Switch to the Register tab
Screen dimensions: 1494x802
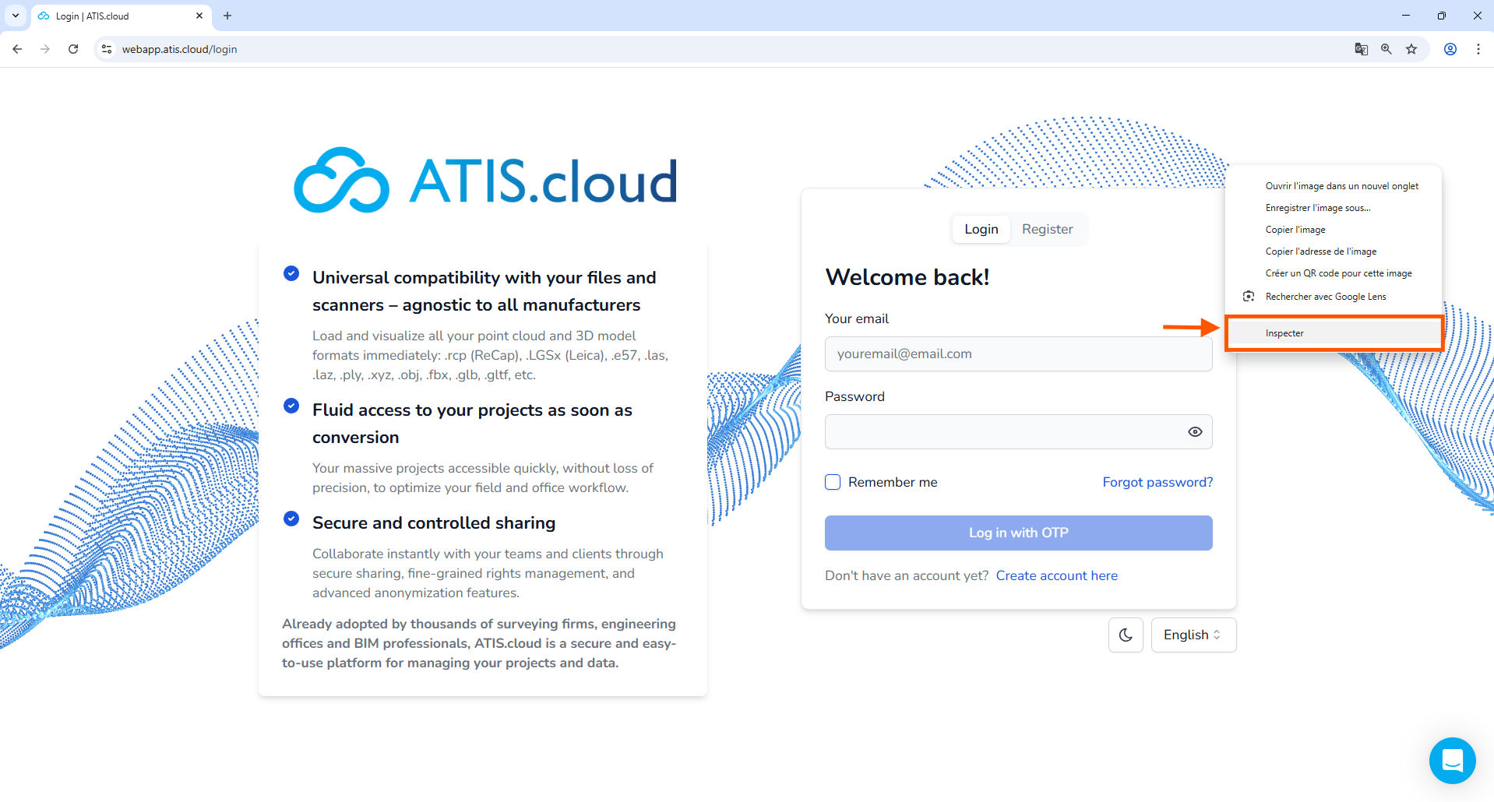(1047, 229)
